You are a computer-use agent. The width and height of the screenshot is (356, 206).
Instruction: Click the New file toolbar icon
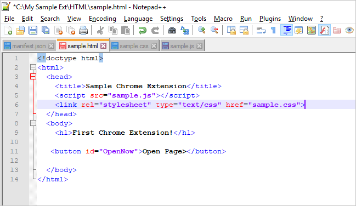point(8,30)
